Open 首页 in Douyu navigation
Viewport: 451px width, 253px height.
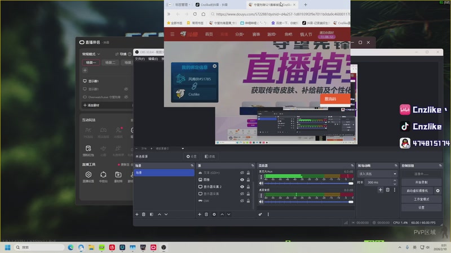(x=209, y=34)
